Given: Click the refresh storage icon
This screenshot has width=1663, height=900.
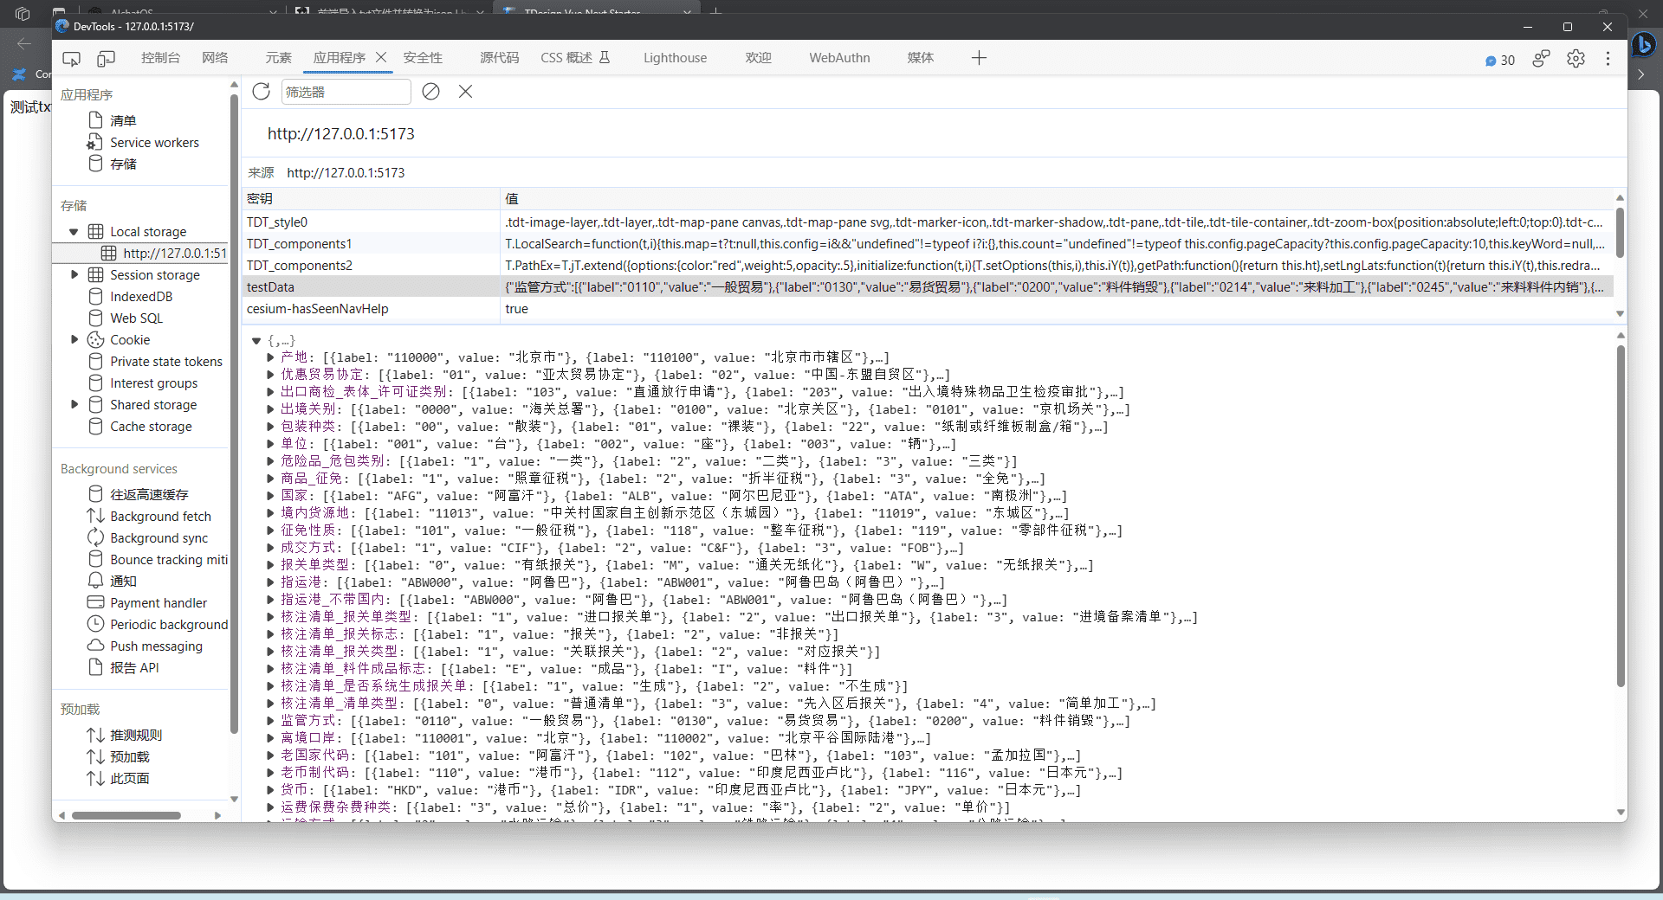Looking at the screenshot, I should click(261, 92).
